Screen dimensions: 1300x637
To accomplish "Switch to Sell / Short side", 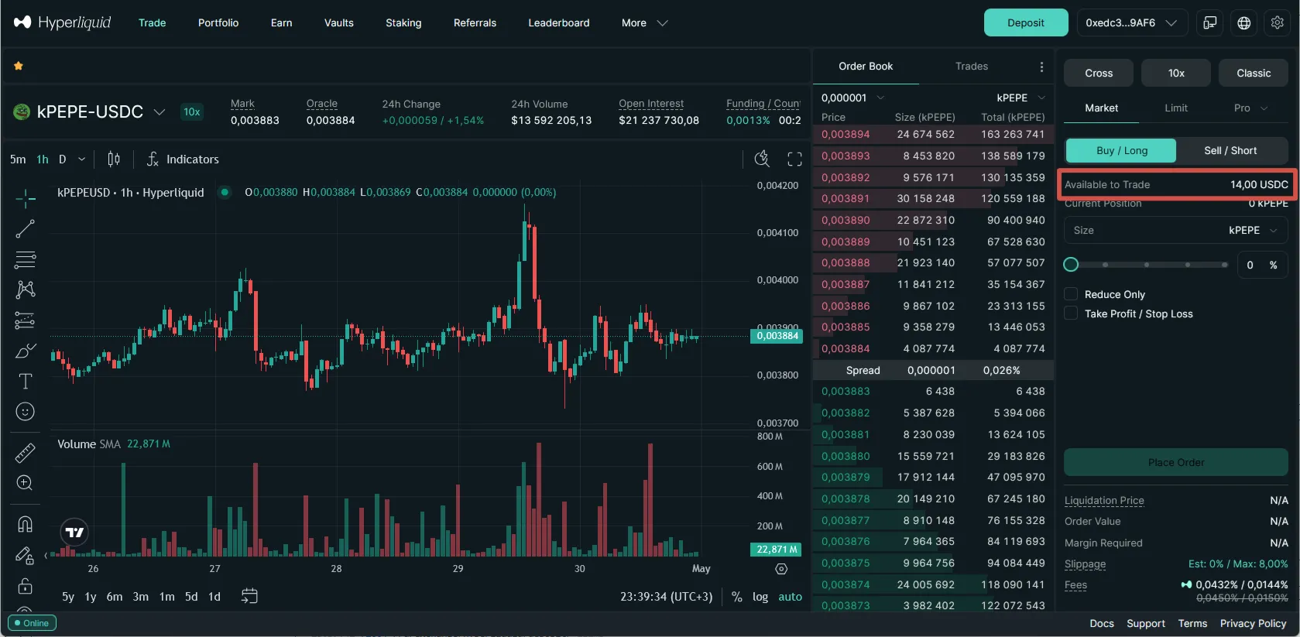I will (1230, 150).
